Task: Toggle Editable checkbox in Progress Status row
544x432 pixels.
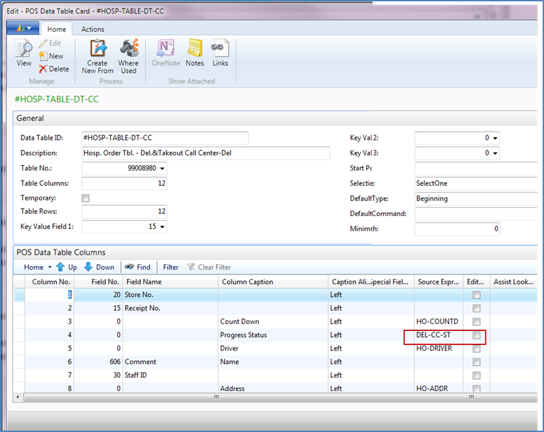Action: [477, 335]
